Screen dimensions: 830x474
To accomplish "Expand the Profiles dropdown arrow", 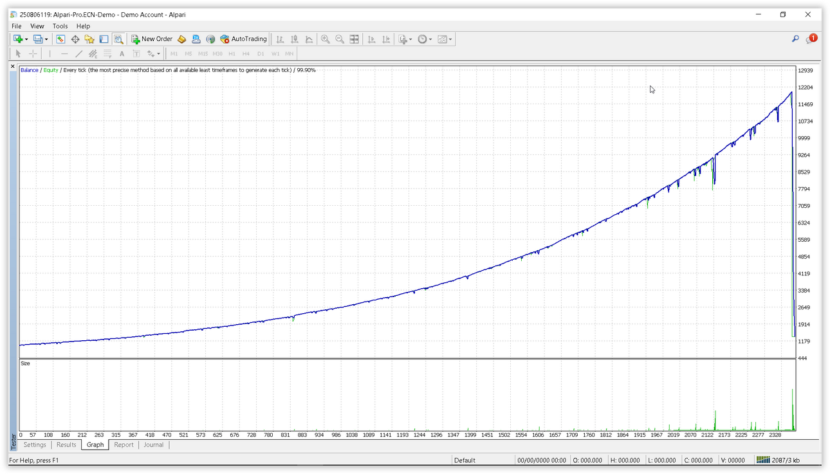I will [x=46, y=39].
